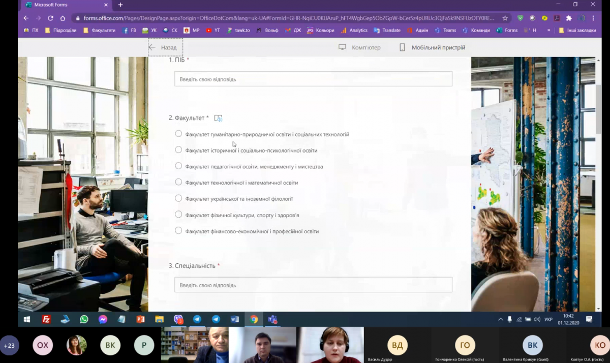Open File Explorer from the taskbar
This screenshot has height=363, width=610.
point(159,319)
